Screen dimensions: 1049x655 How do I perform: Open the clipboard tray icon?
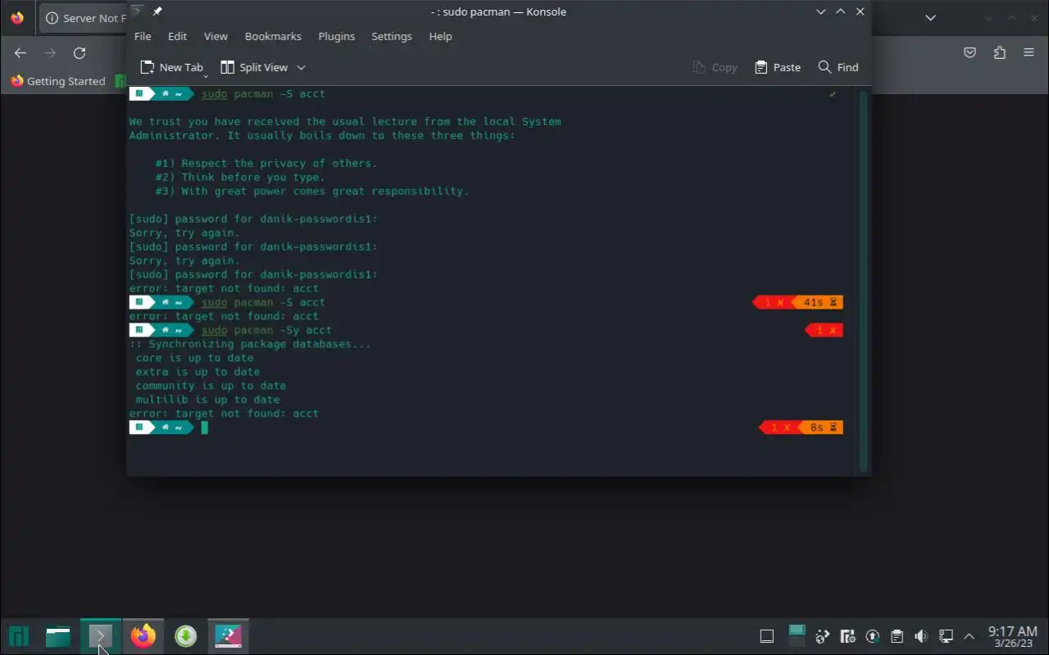(x=897, y=636)
